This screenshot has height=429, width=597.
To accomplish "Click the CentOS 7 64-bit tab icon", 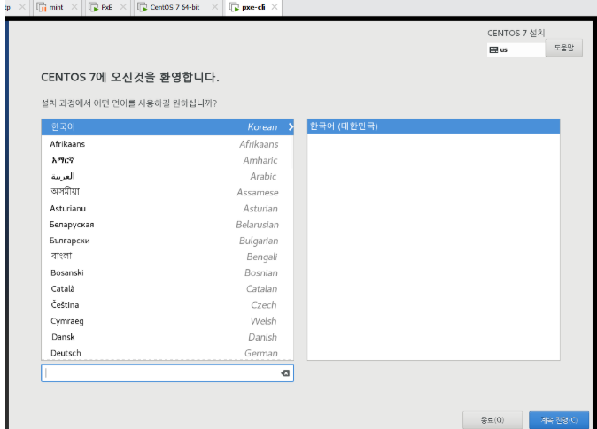I will click(x=142, y=7).
